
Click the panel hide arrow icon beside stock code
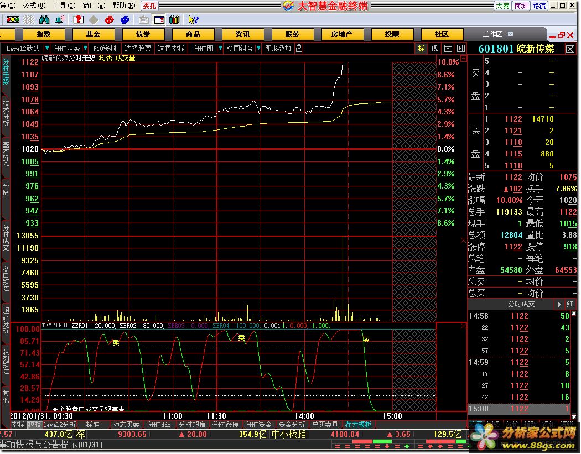point(460,49)
